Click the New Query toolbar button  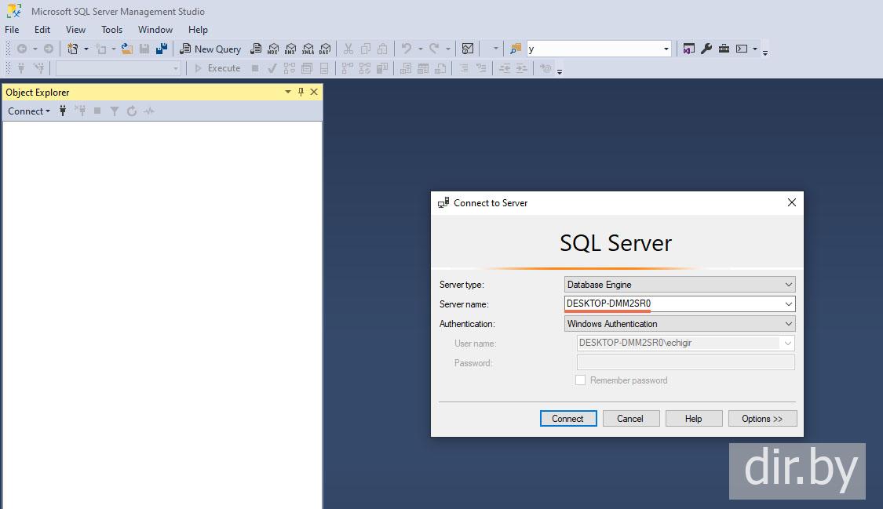click(210, 49)
